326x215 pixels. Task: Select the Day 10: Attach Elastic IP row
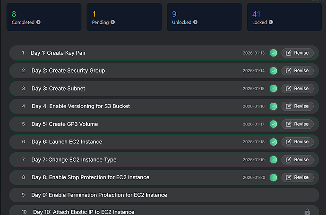pyautogui.click(x=84, y=212)
